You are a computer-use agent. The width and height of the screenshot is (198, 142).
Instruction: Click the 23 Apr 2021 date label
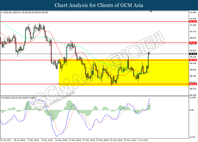(6, 140)
